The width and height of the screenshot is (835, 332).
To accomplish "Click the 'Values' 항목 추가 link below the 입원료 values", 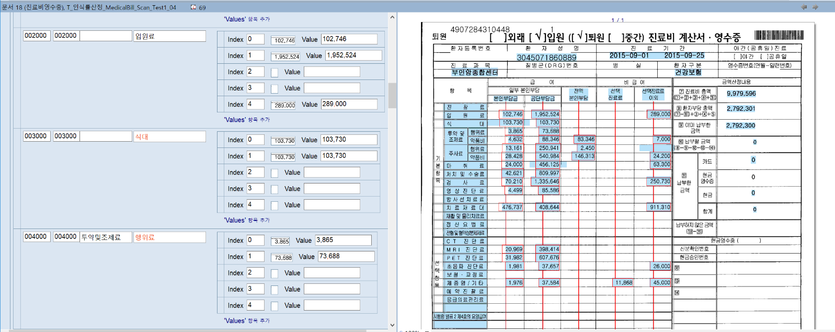I will tap(247, 120).
